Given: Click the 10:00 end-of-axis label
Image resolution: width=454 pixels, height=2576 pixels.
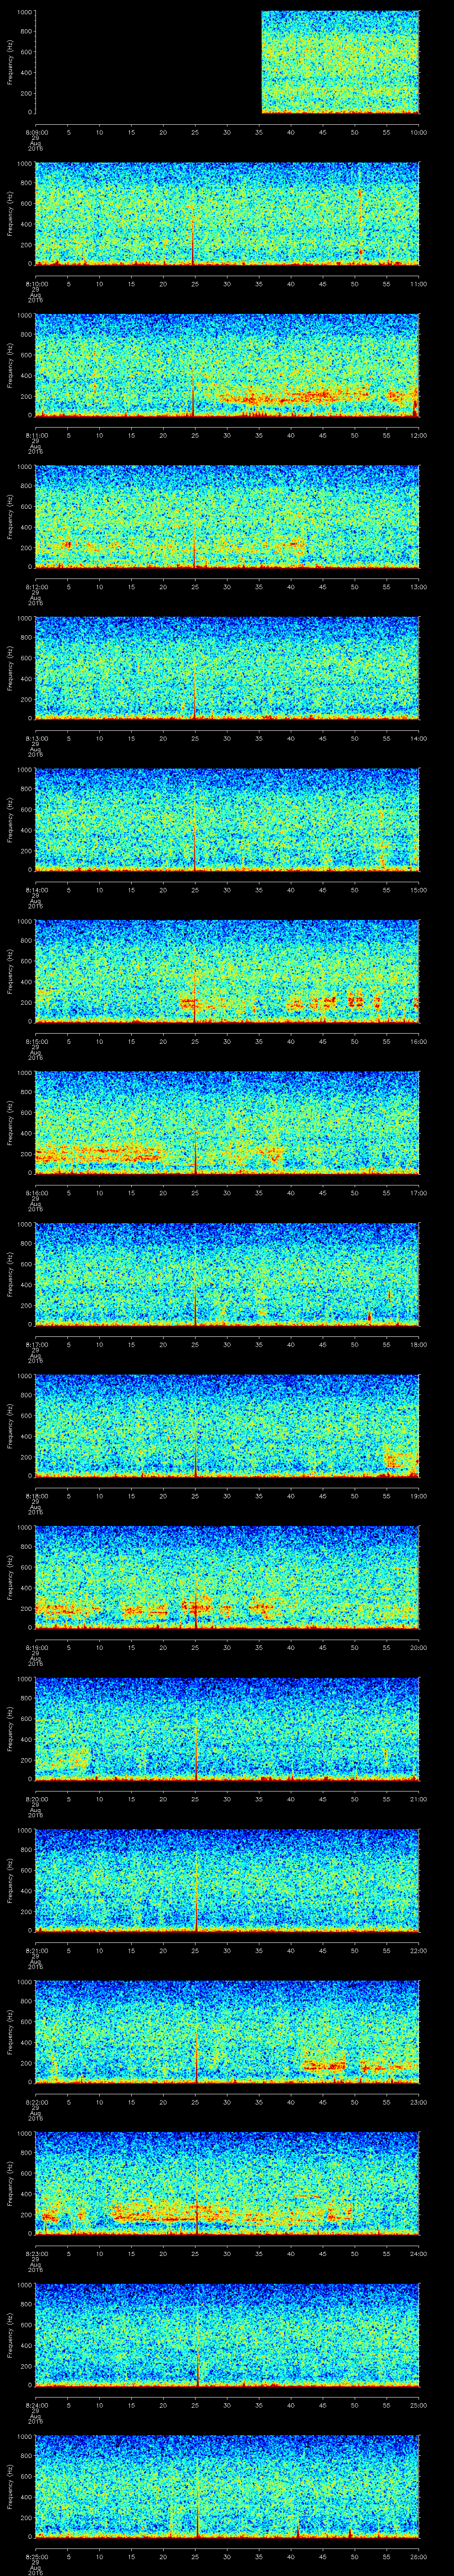Looking at the screenshot, I should click(x=418, y=132).
